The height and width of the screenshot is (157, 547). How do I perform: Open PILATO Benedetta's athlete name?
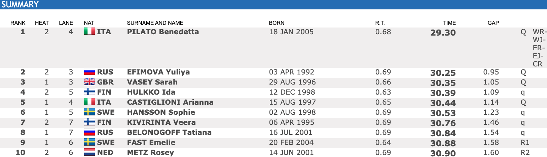coord(163,32)
